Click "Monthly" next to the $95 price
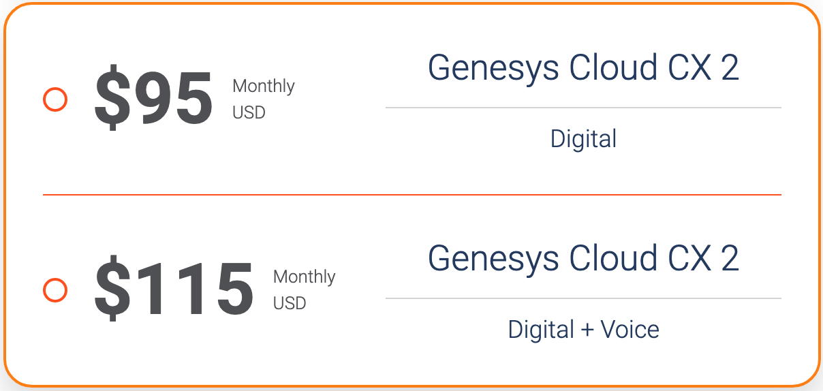The width and height of the screenshot is (823, 391). (x=264, y=87)
